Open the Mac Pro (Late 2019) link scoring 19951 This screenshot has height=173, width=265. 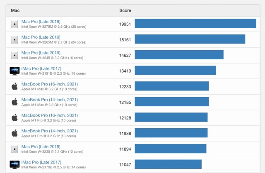click(41, 22)
